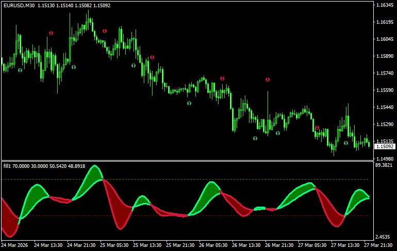The width and height of the screenshot is (397, 251).
Task: Click the leftmost green buy signal arrow
Action: (x=20, y=70)
